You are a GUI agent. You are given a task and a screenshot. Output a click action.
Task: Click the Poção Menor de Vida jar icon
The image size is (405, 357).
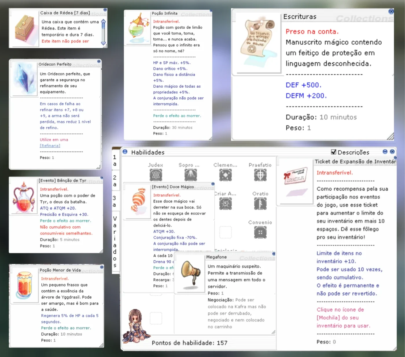24,285
